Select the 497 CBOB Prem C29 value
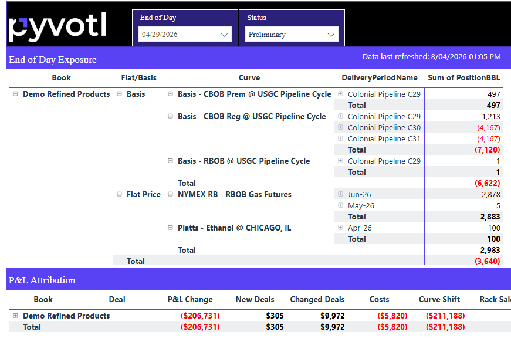This screenshot has height=345, width=511. 494,94
